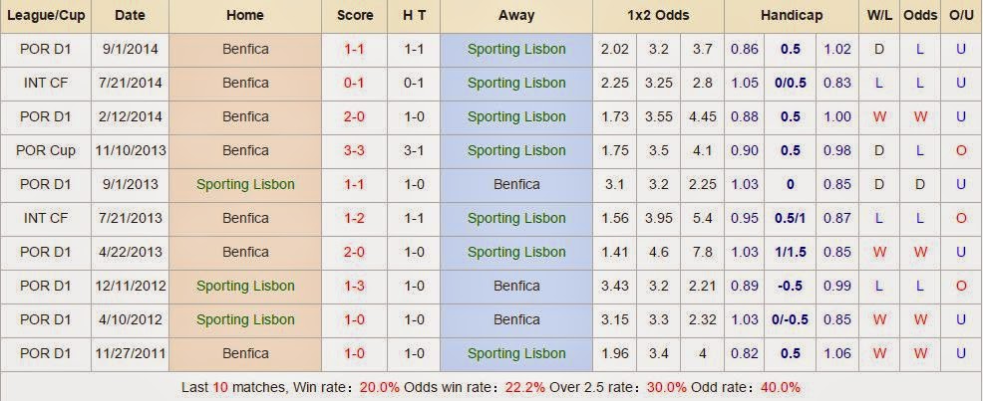This screenshot has width=983, height=401.
Task: Click the League/Cup column header
Action: pyautogui.click(x=46, y=16)
